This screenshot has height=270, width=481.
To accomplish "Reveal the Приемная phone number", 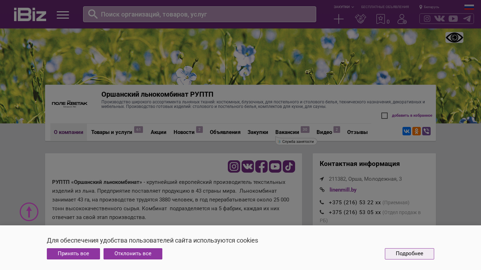I will tap(355, 202).
